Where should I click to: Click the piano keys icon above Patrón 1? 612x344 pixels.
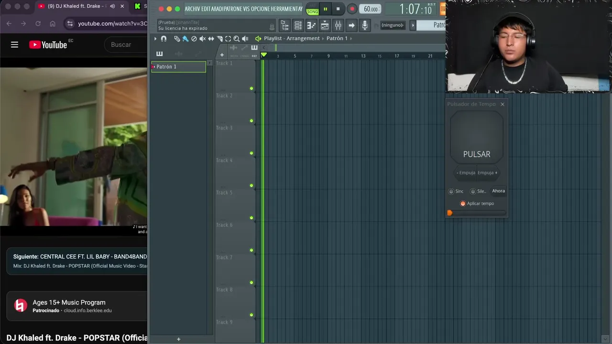pyautogui.click(x=159, y=54)
